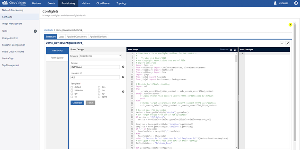300x150 pixels.
Task: Open the settings gear icon
Action: pos(296,3)
